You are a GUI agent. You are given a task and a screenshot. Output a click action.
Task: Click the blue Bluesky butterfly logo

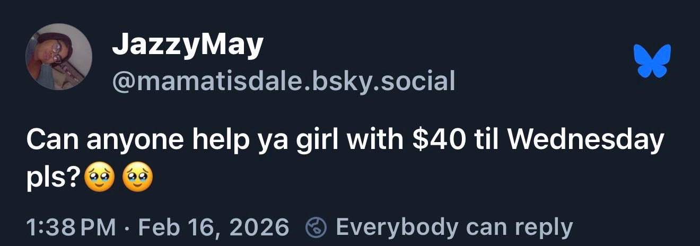(x=652, y=60)
